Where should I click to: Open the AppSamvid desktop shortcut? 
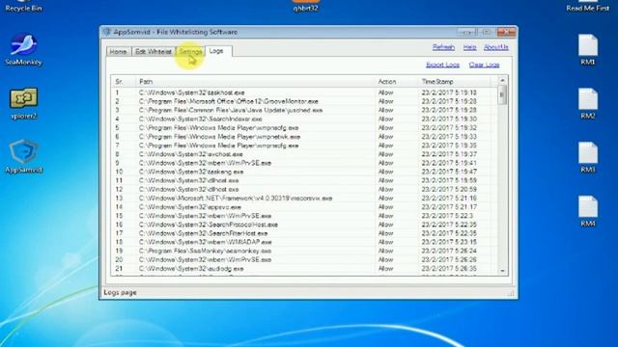(x=23, y=156)
